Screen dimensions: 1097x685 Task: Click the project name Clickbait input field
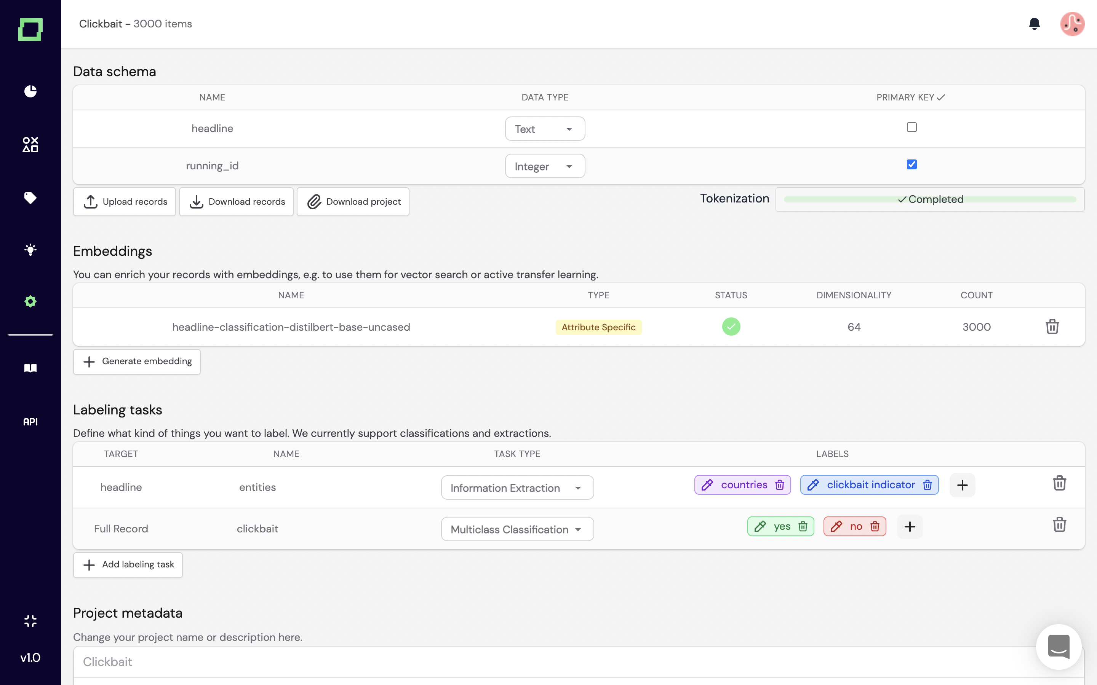[544, 661]
